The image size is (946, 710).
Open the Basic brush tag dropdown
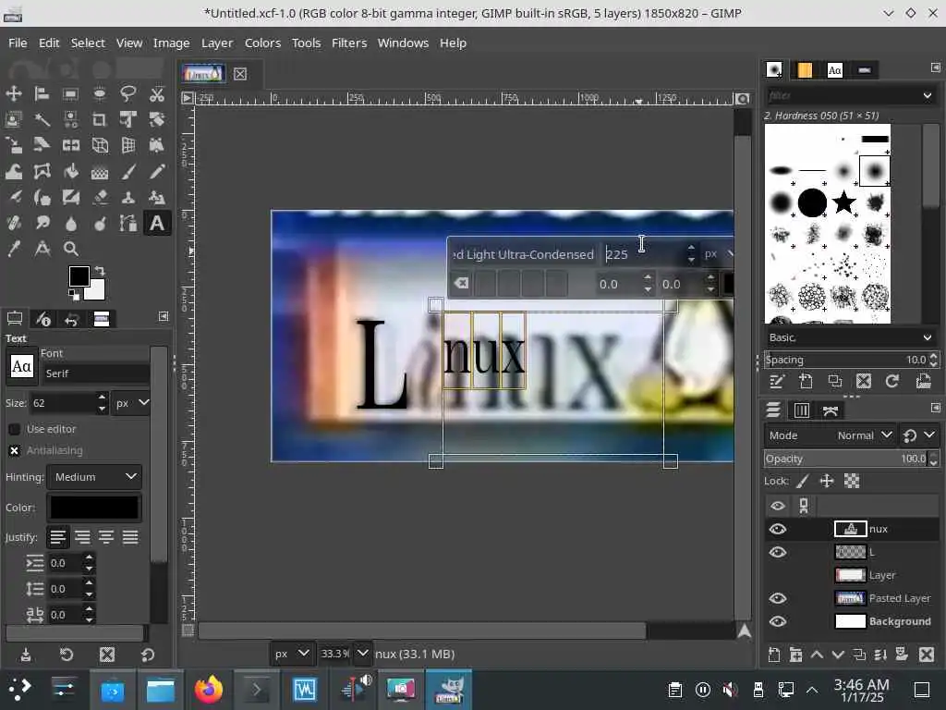coord(851,337)
